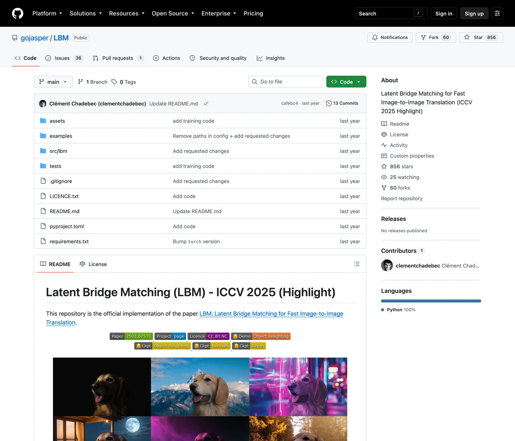This screenshot has height=441, width=515.
Task: Click the clementchadebec contributor avatar
Action: tap(387, 265)
